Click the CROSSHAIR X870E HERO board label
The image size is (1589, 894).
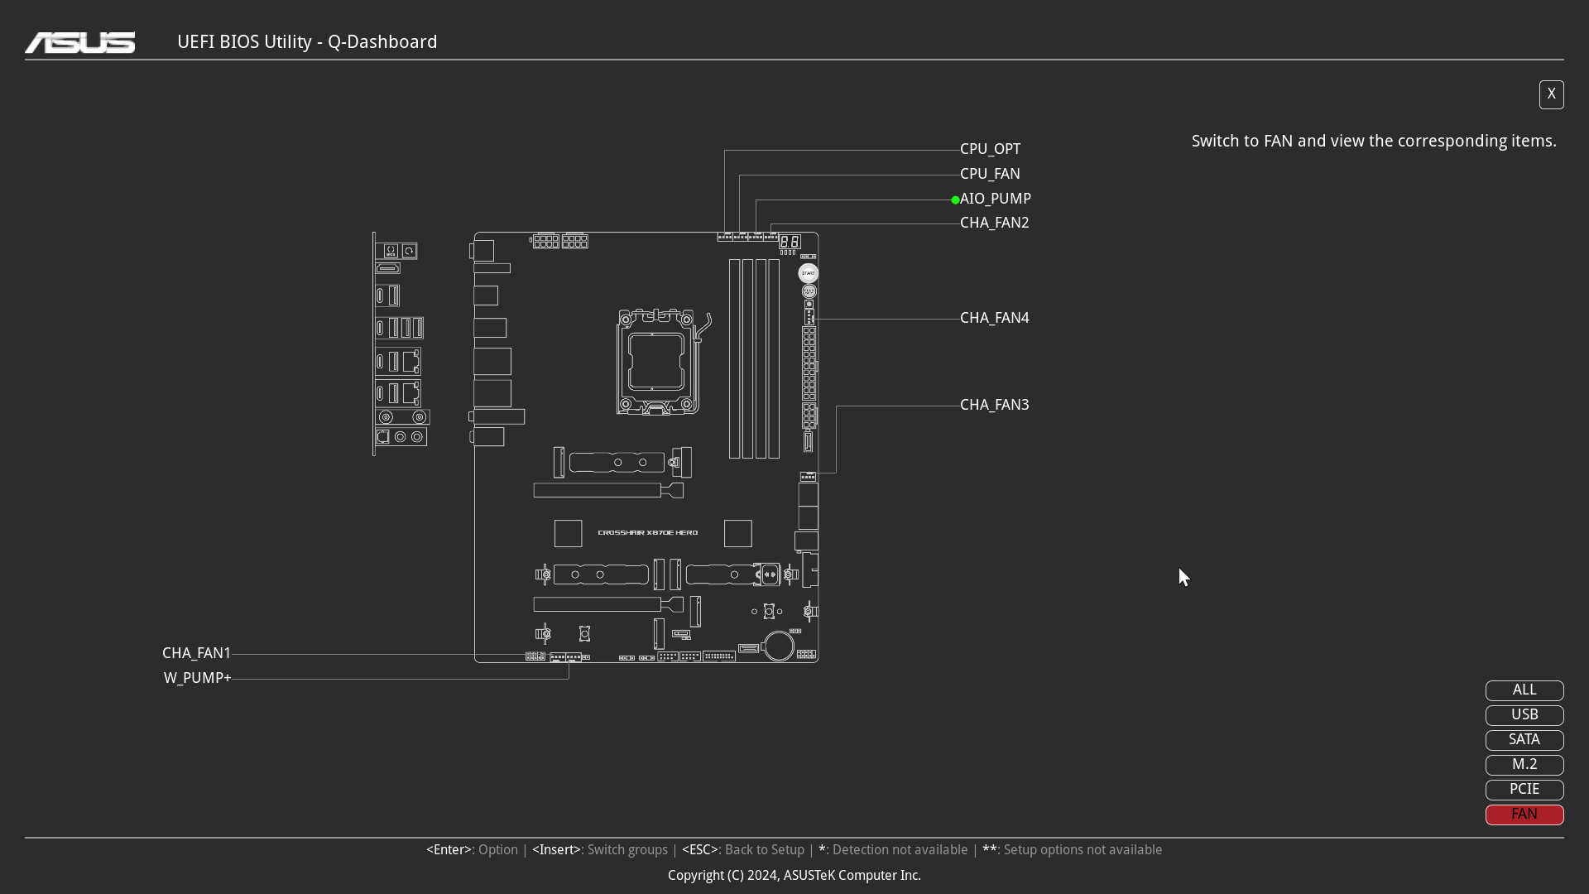[648, 533]
